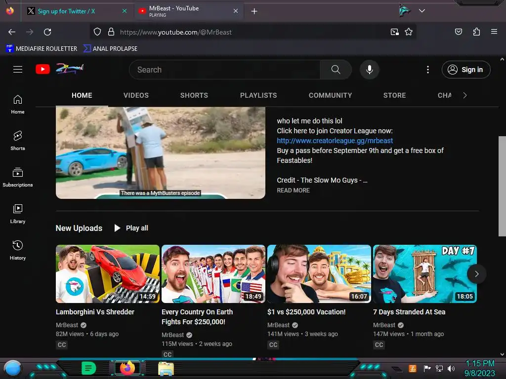Open File Explorer from taskbar
Image resolution: width=506 pixels, height=379 pixels.
point(166,369)
